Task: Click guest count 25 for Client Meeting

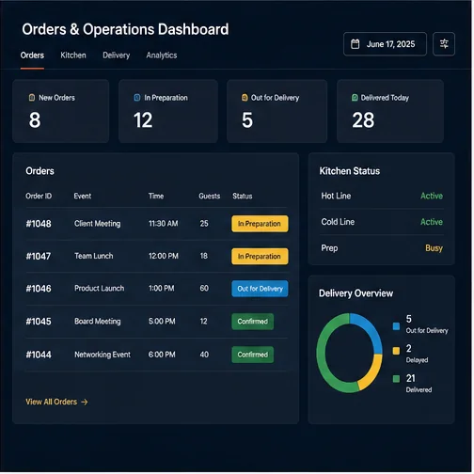Action: point(205,224)
